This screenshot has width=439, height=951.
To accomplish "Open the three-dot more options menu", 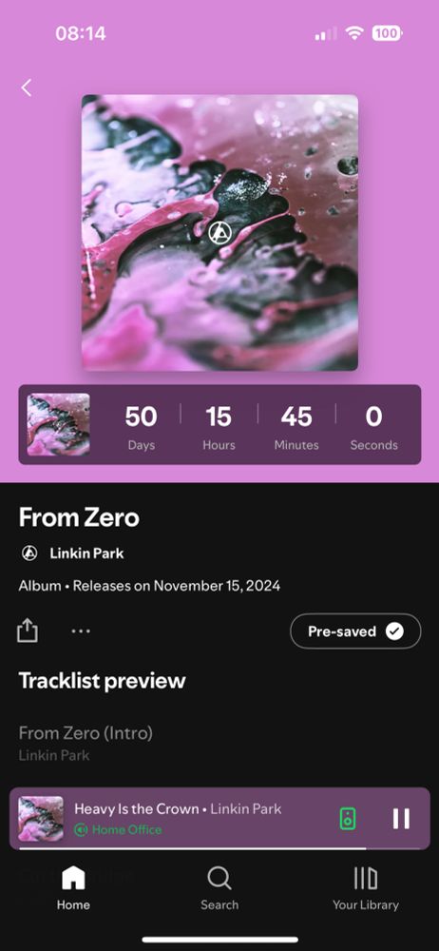I will coord(81,631).
